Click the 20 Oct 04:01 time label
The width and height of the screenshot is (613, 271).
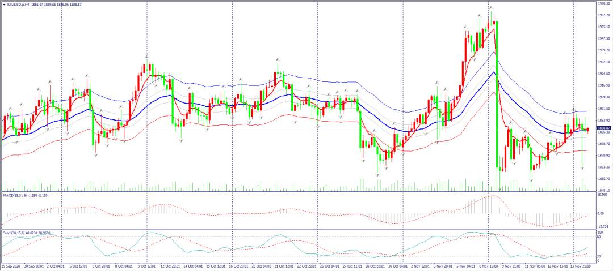pos(260,265)
